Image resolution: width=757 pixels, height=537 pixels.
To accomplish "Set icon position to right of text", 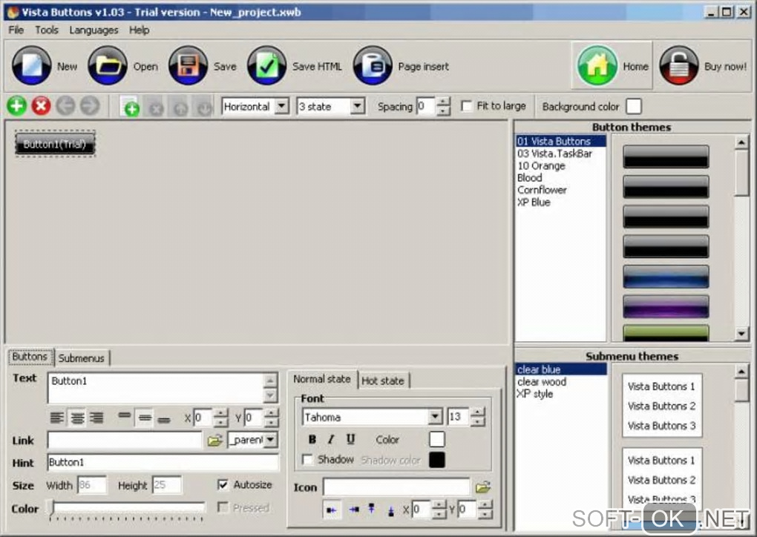I will tap(354, 510).
